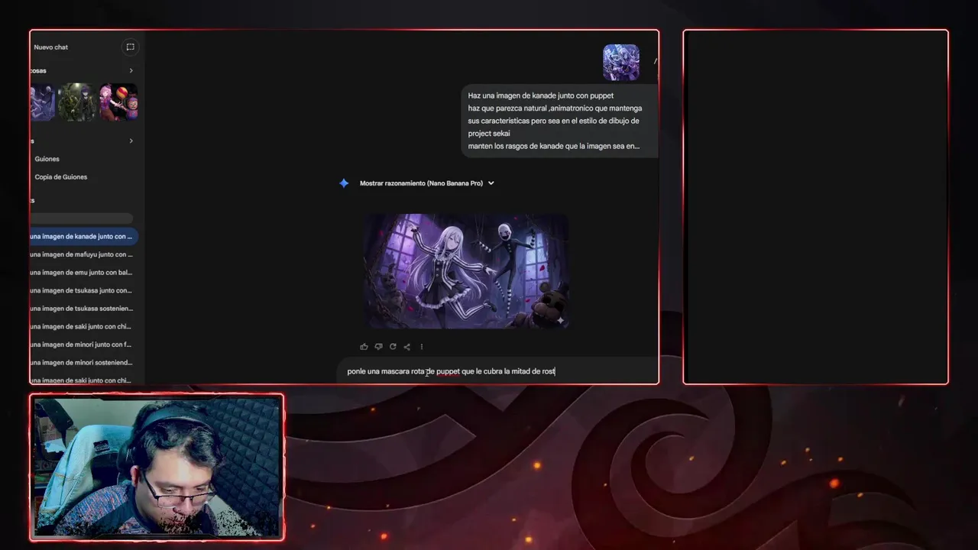The width and height of the screenshot is (978, 550).
Task: Click thumbs down on the response
Action: 378,347
